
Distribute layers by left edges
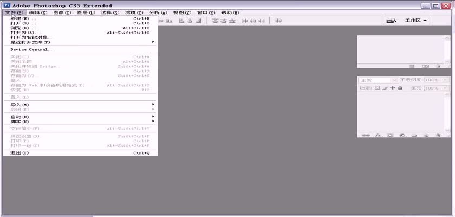[x=244, y=21]
